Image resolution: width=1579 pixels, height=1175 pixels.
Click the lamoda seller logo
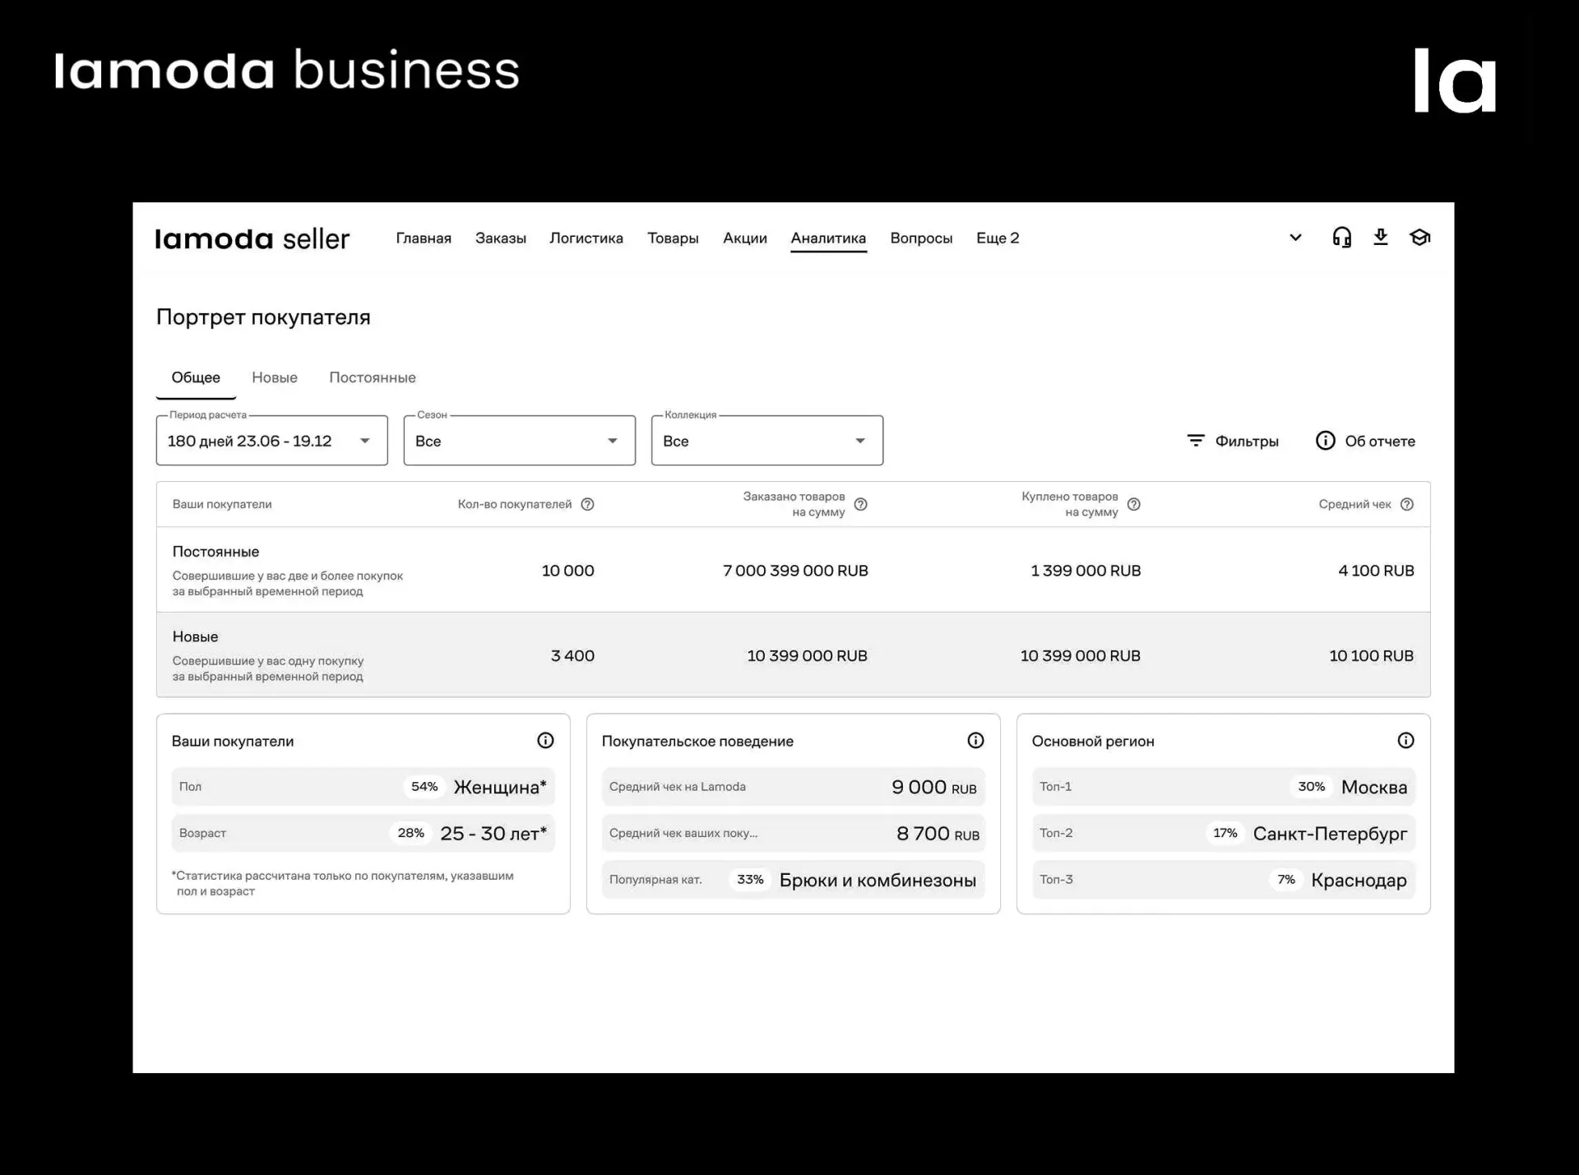[252, 238]
